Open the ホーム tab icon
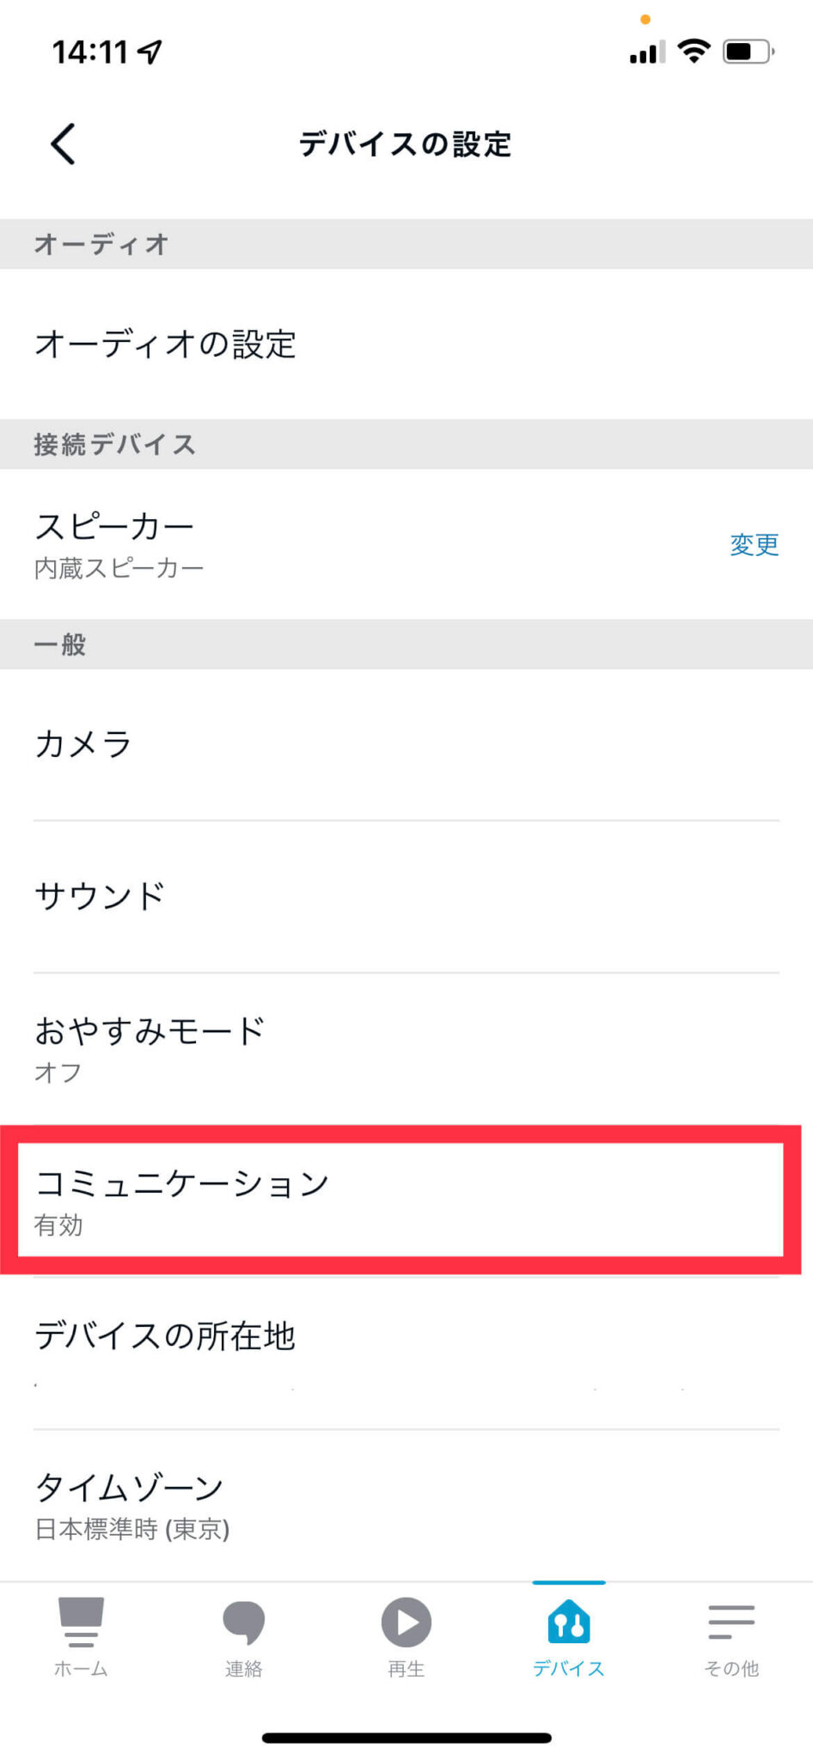 tap(80, 1633)
